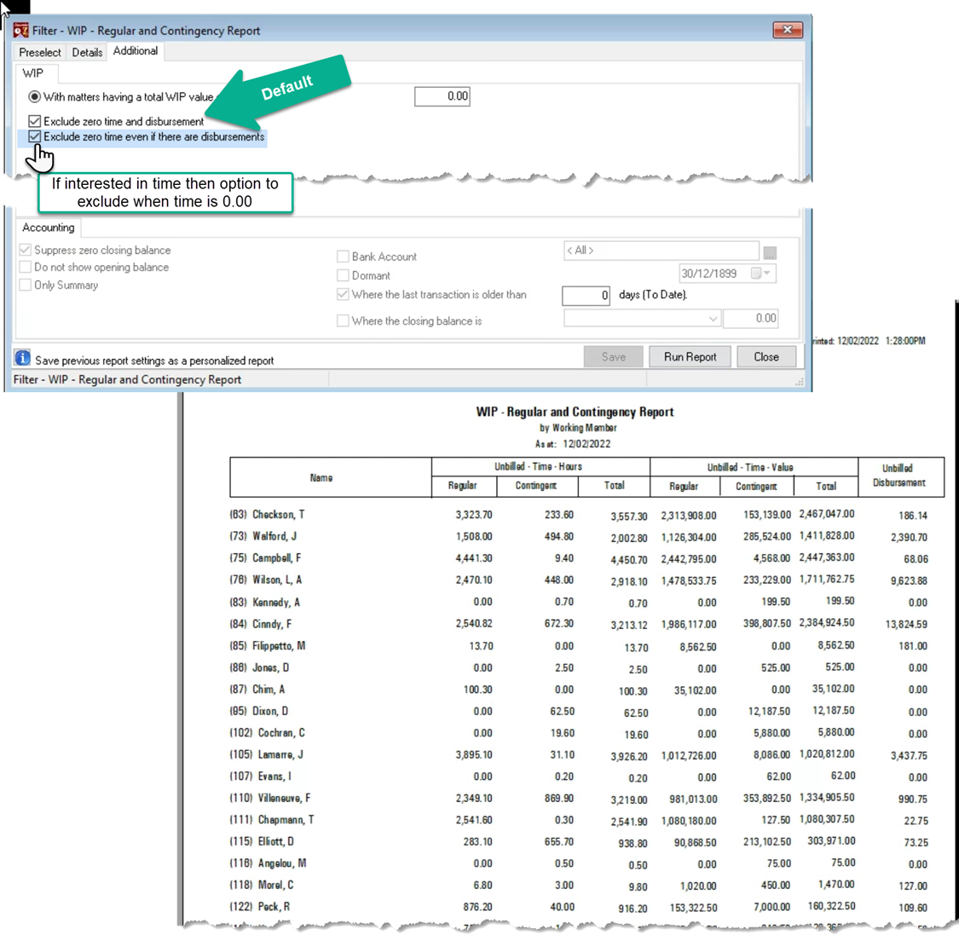Click the Bank Account '< All >' field
Screen dimensions: 959x935
[x=661, y=251]
